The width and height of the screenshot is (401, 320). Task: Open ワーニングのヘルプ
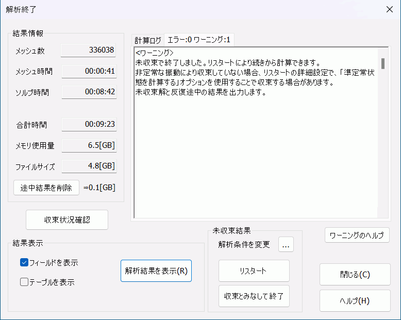tap(357, 235)
